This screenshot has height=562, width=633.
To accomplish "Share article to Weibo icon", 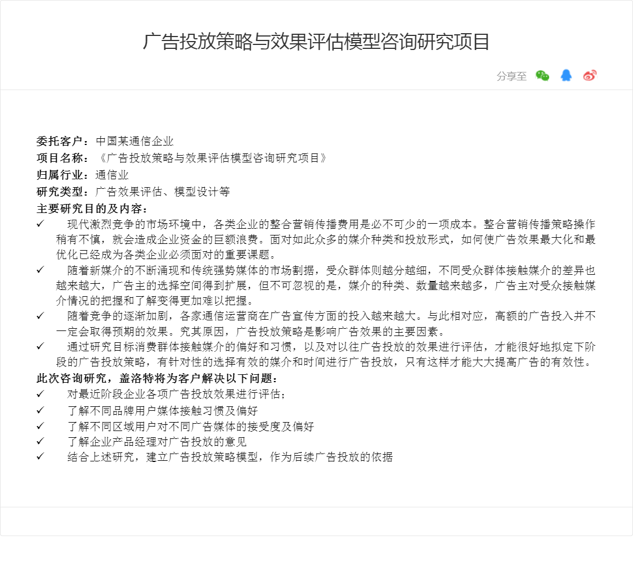I will coord(590,75).
